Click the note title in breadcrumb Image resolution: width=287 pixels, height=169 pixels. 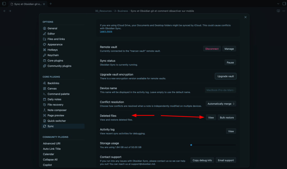pyautogui.click(x=162, y=11)
